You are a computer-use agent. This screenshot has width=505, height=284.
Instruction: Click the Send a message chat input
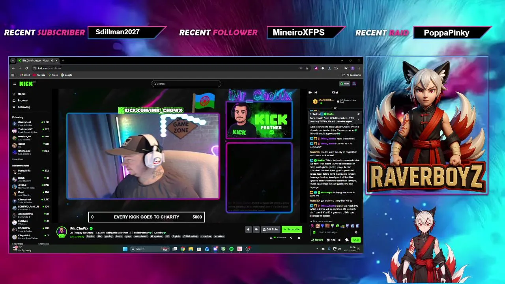pos(335,232)
